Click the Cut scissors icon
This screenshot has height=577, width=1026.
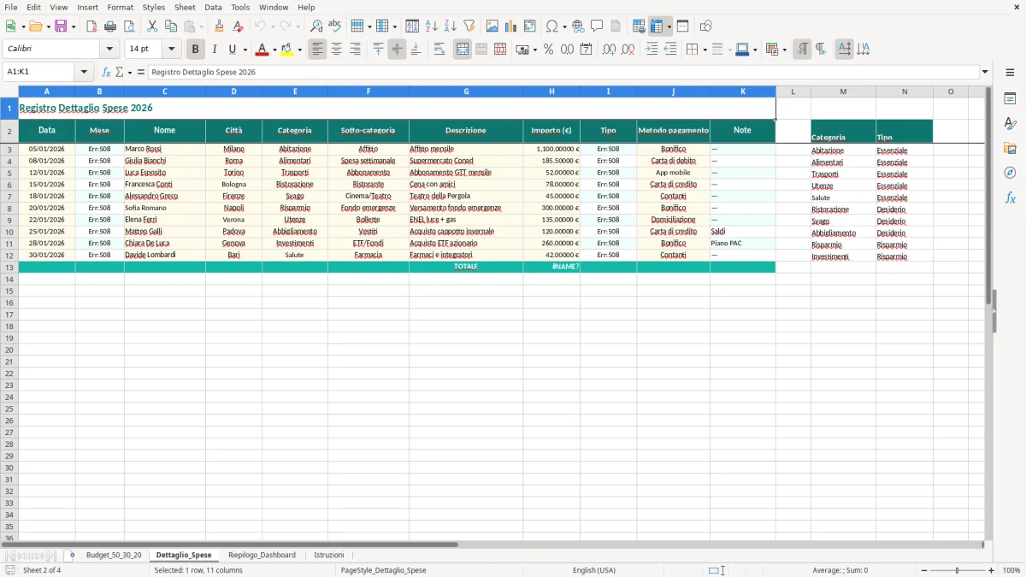point(152,26)
